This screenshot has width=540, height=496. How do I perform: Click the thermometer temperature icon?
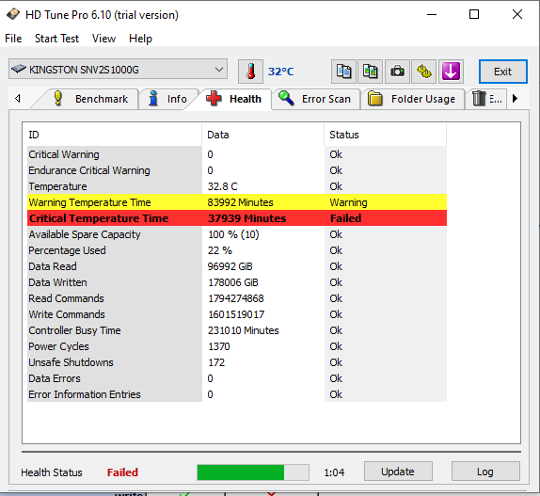(250, 72)
